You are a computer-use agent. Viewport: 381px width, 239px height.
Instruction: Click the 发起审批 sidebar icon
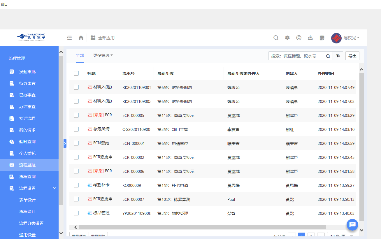pos(12,72)
